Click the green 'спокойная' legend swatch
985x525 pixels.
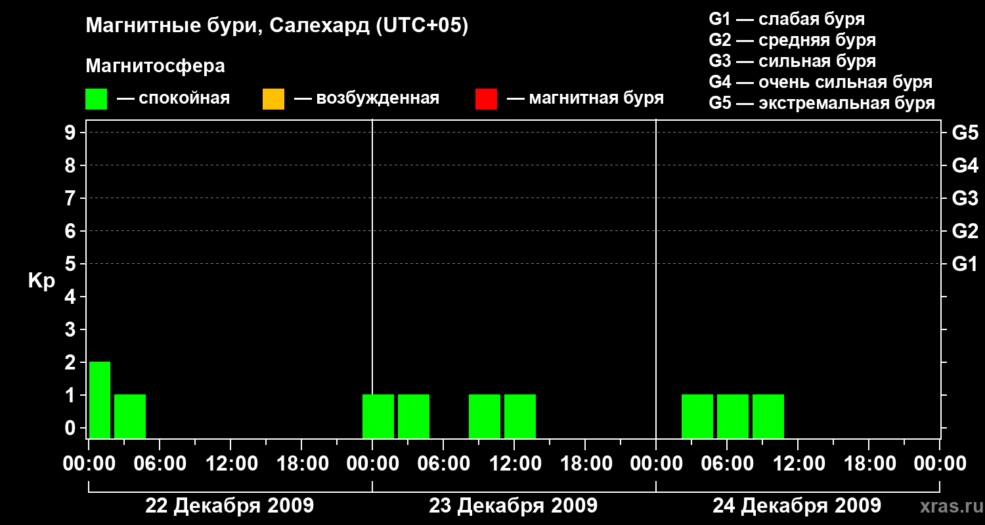pyautogui.click(x=97, y=99)
